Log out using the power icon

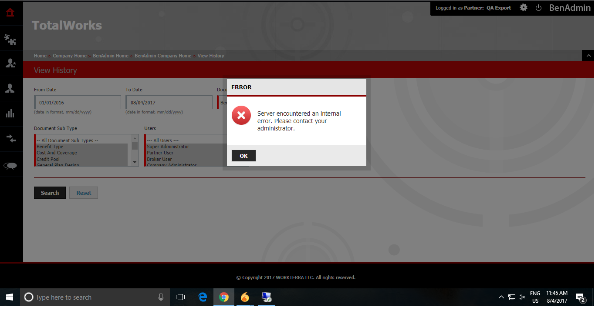pos(538,7)
